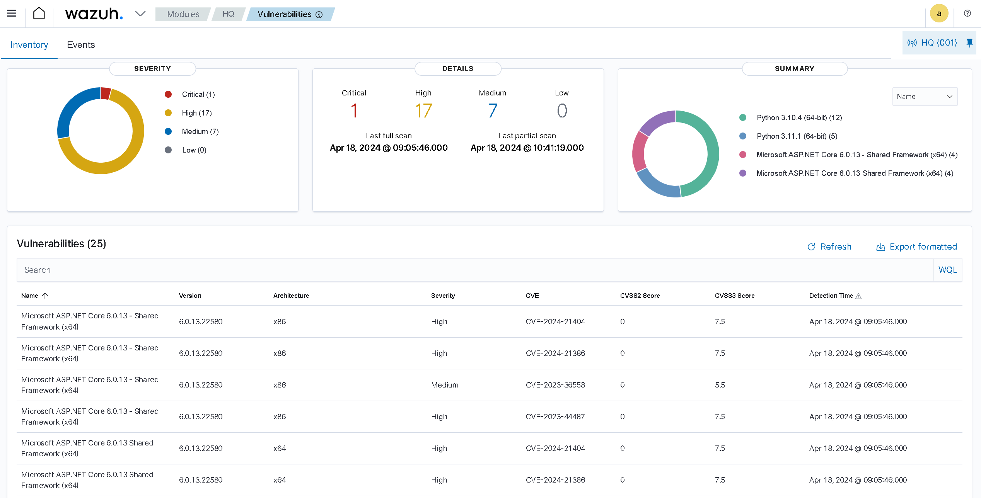
Task: Sort by CVSS3 Score column header
Action: pos(735,296)
